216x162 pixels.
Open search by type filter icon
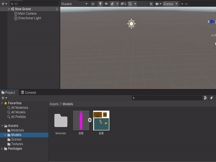coord(206,98)
